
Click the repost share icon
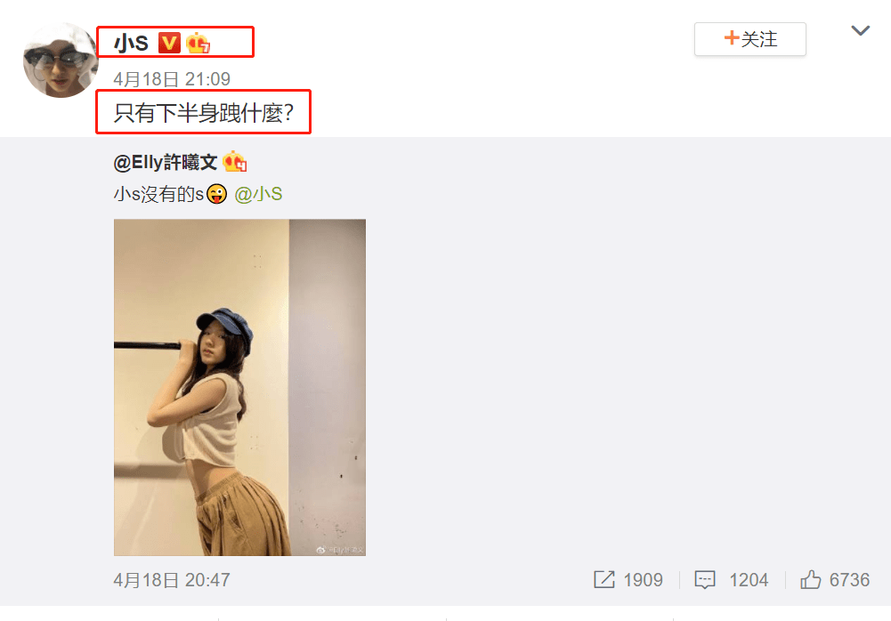point(604,579)
